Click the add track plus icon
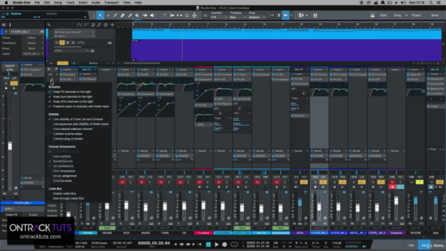Viewport: 446px width, 251px height. pyautogui.click(x=112, y=25)
